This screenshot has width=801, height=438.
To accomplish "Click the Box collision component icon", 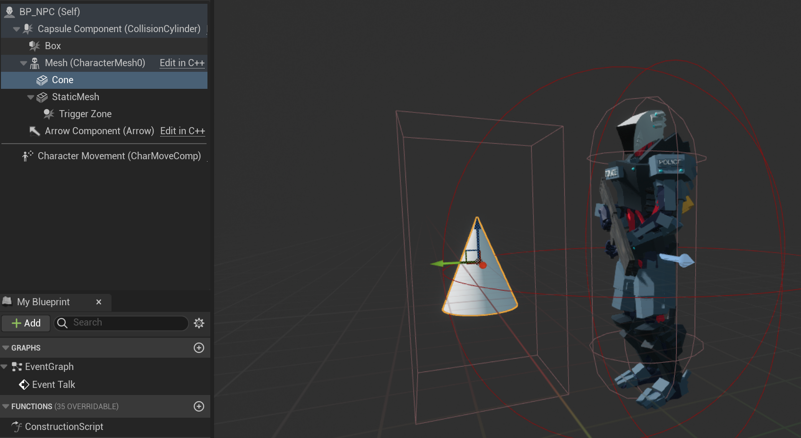I will (34, 46).
